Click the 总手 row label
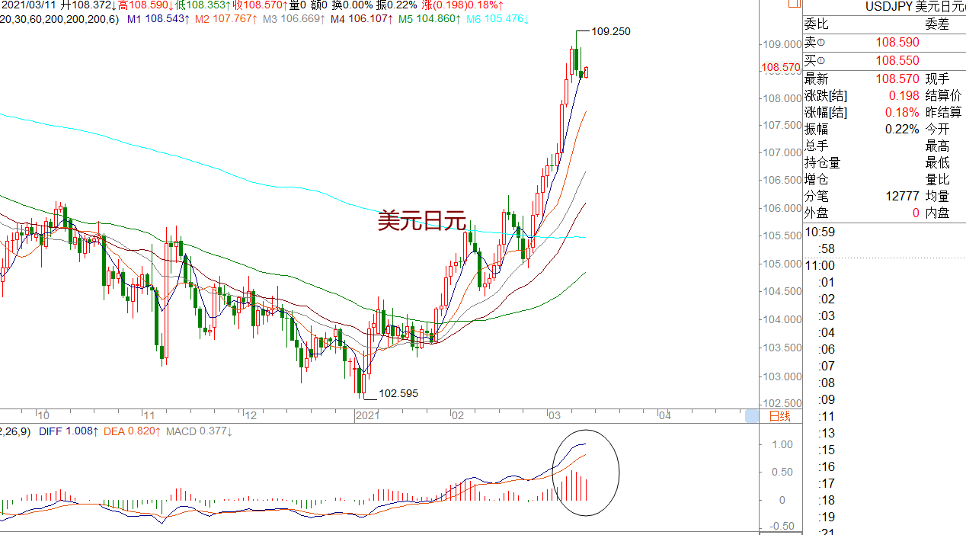The width and height of the screenshot is (966, 535). (816, 146)
